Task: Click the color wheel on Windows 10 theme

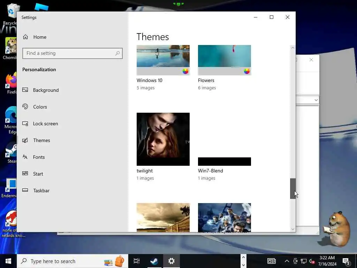Action: (x=185, y=71)
